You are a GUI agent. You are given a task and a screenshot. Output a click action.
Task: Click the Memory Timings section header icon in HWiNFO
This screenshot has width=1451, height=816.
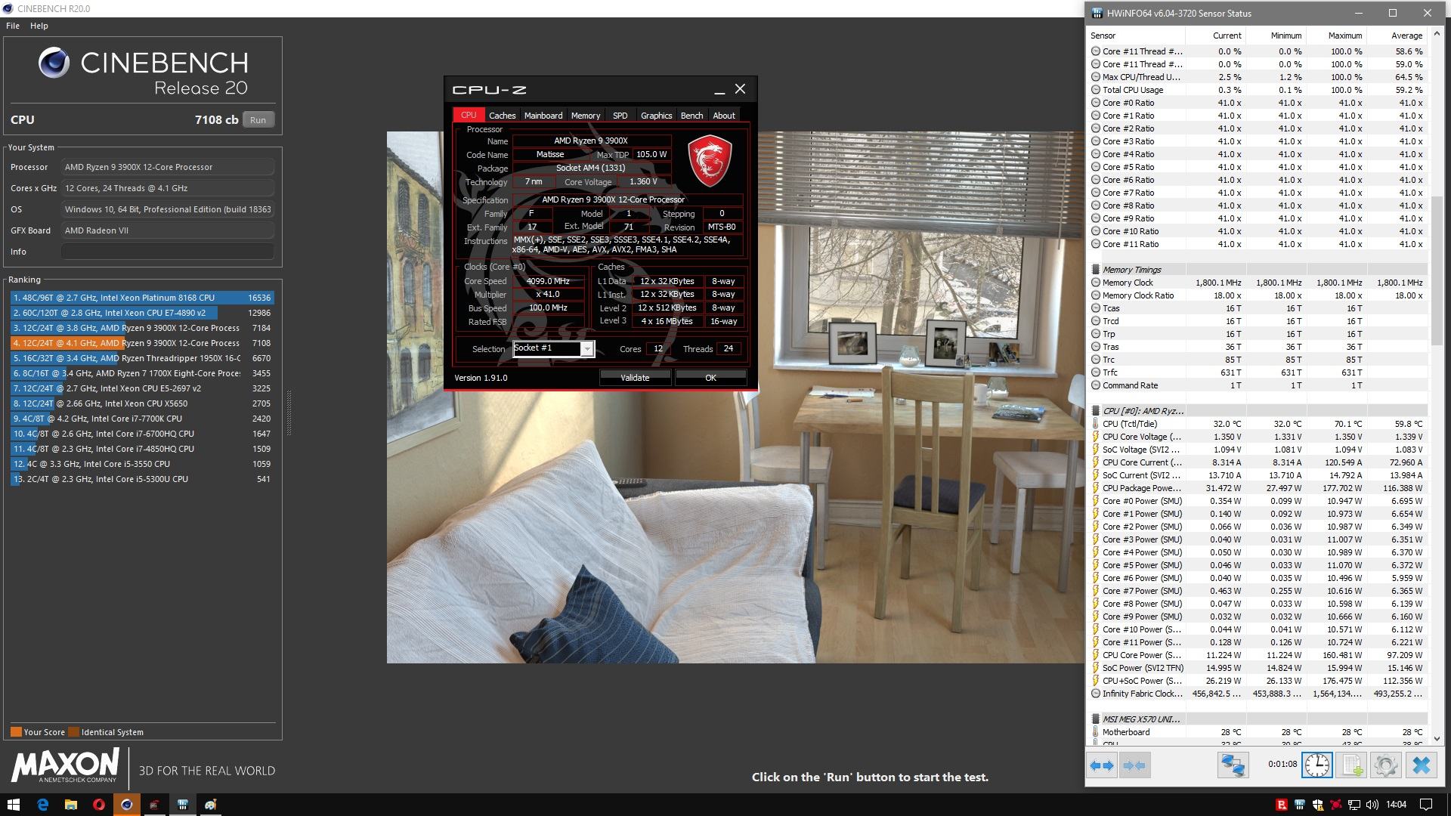pyautogui.click(x=1095, y=270)
